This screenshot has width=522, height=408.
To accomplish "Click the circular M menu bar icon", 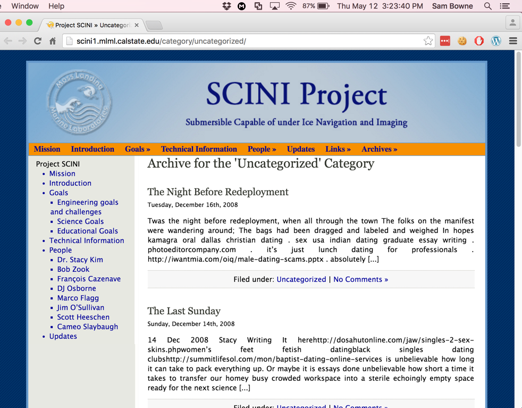I will (x=242, y=6).
